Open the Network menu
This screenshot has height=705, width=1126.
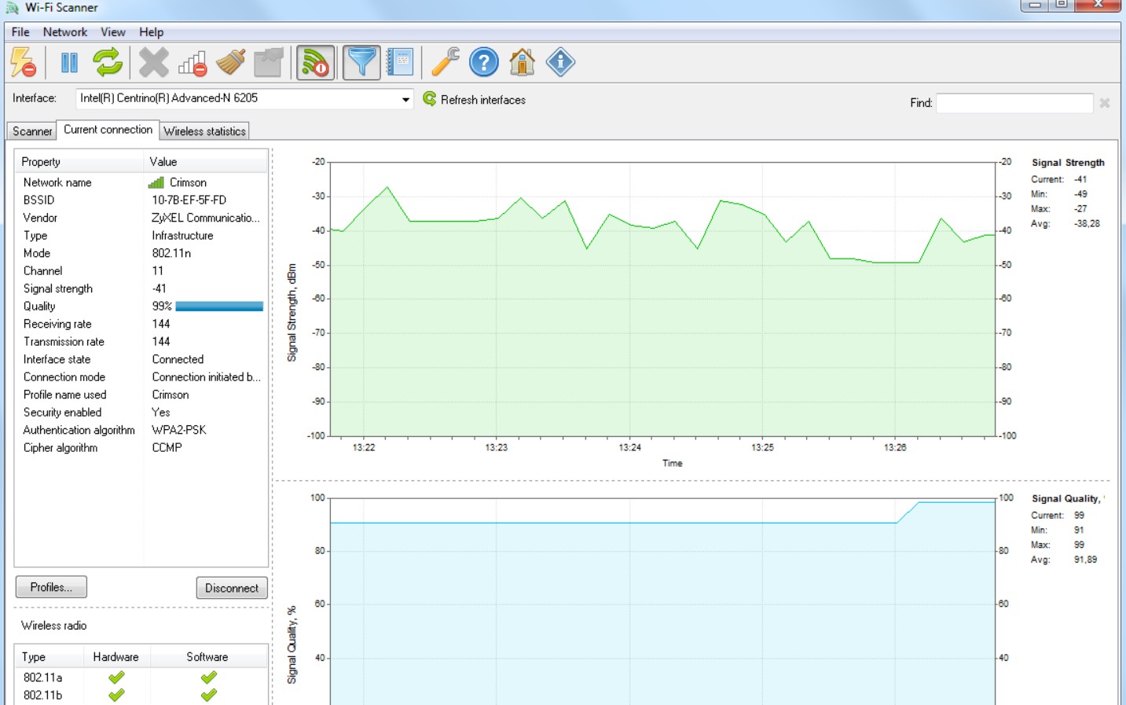(x=65, y=32)
